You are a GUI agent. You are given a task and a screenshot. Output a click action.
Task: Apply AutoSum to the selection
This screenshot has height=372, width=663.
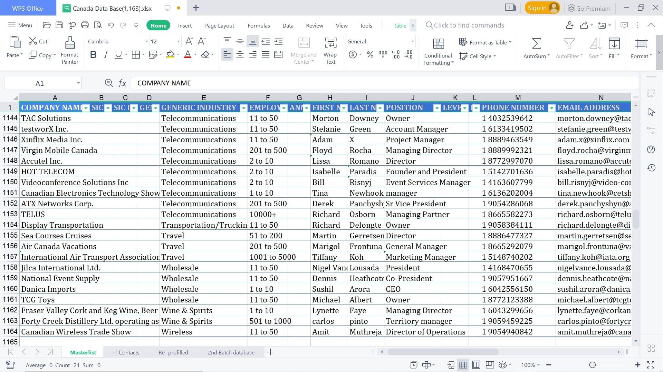[x=535, y=48]
